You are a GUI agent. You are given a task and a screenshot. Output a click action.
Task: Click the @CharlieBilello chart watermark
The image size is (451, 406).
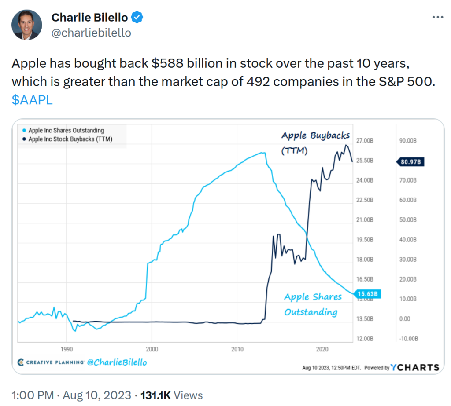117,362
